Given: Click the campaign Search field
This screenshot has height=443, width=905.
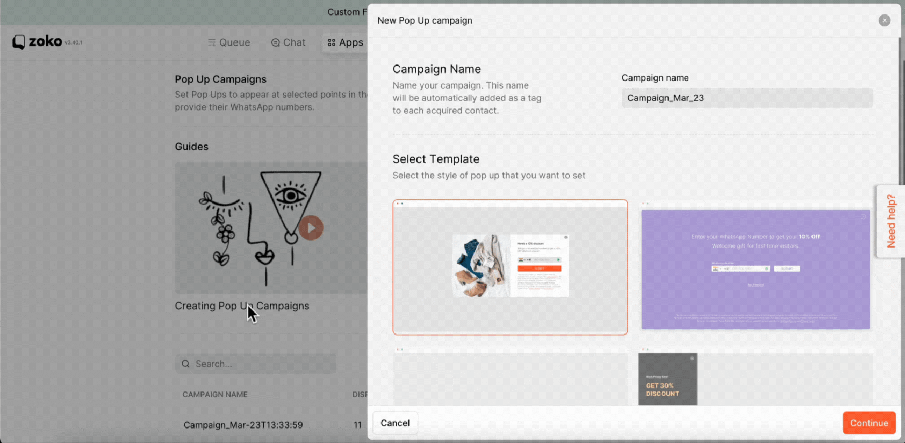Looking at the screenshot, I should pyautogui.click(x=256, y=364).
